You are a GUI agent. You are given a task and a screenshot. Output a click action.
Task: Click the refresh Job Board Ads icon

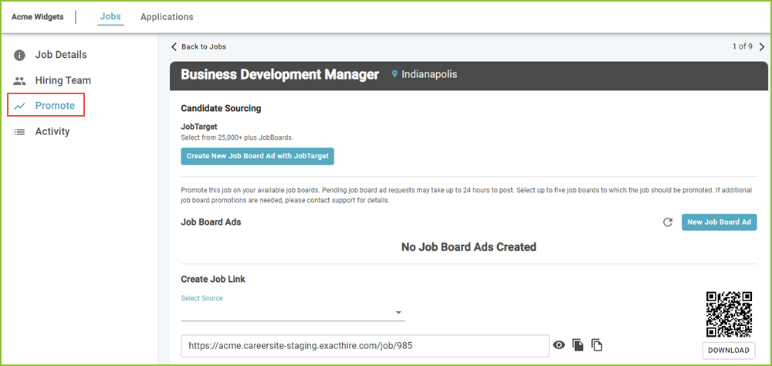[x=668, y=222]
